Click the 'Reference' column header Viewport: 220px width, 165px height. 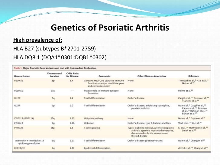pos(193,76)
